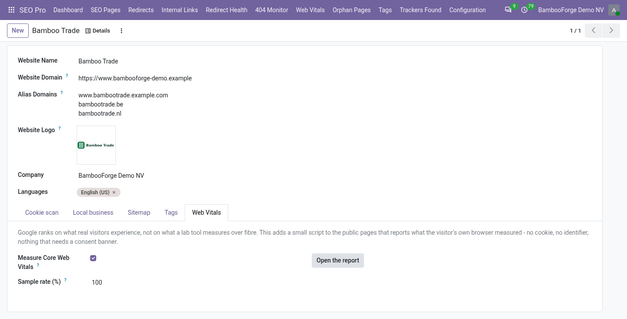Open Internal Links menu item
This screenshot has width=627, height=319.
(179, 10)
